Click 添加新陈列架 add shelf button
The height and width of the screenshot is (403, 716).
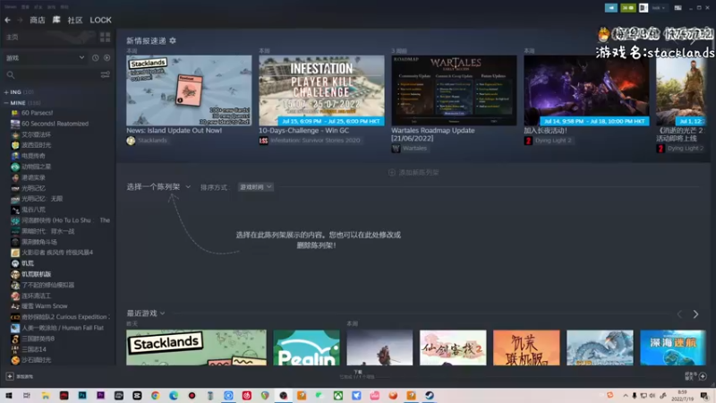pyautogui.click(x=413, y=172)
